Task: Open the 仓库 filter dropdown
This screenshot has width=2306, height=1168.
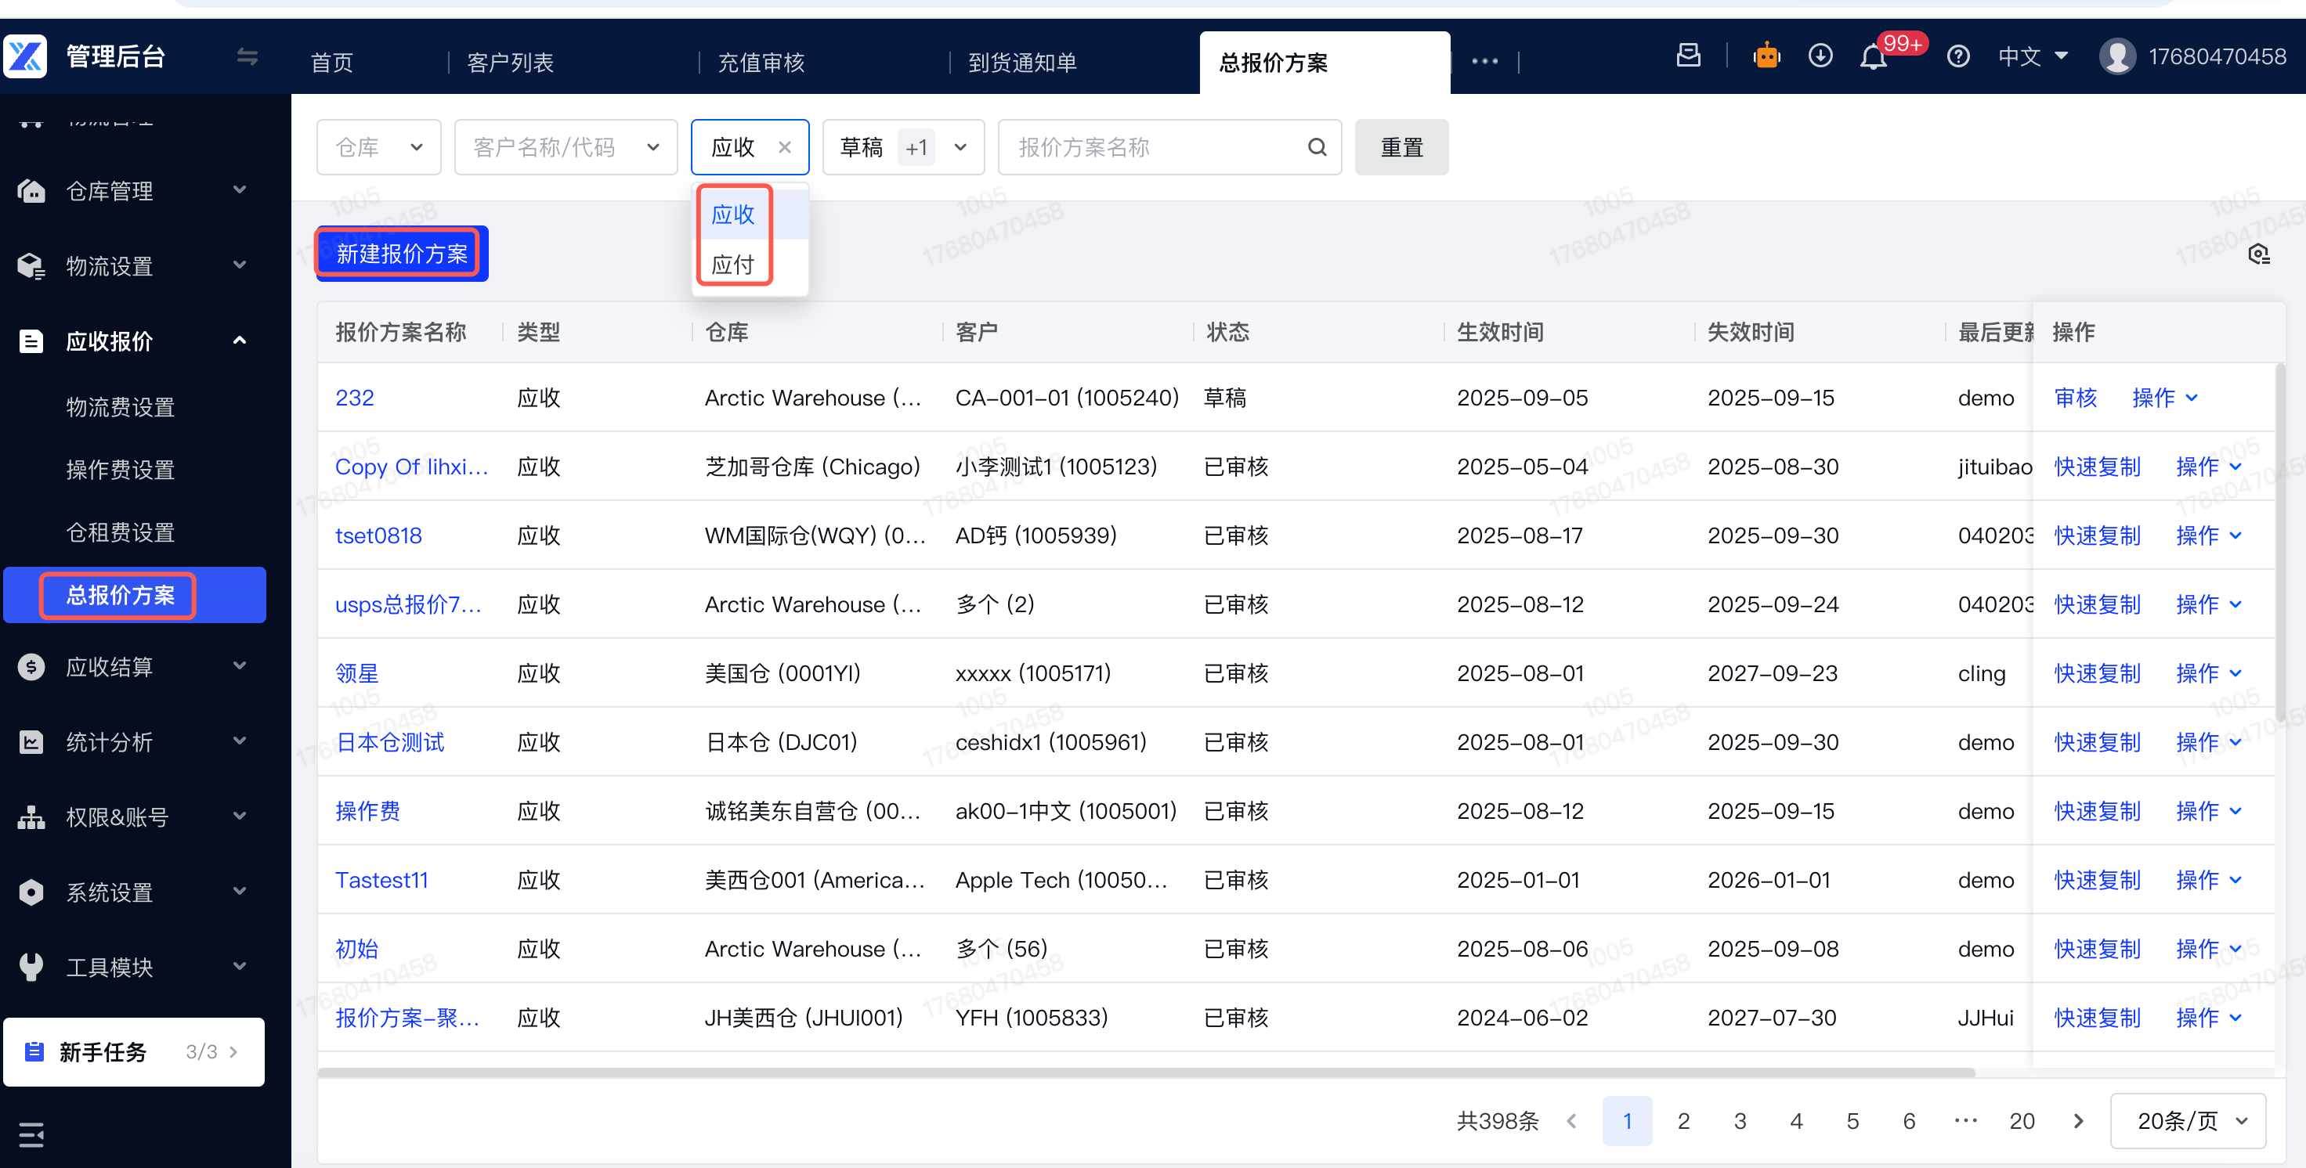Action: (x=378, y=147)
